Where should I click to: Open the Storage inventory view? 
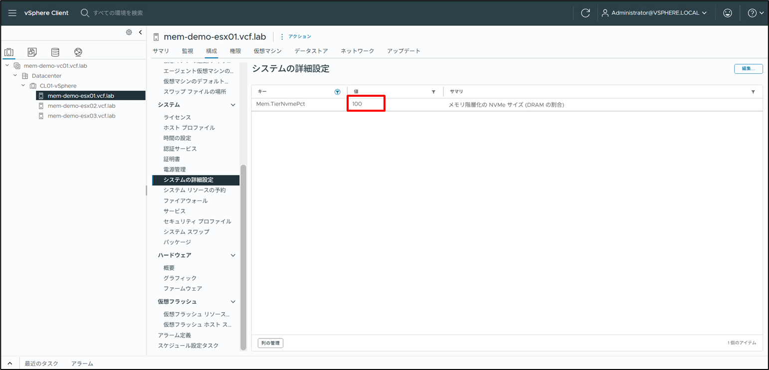(x=55, y=52)
